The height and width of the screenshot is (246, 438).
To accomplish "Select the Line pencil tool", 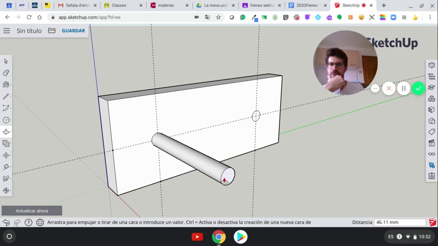I will [x=6, y=97].
